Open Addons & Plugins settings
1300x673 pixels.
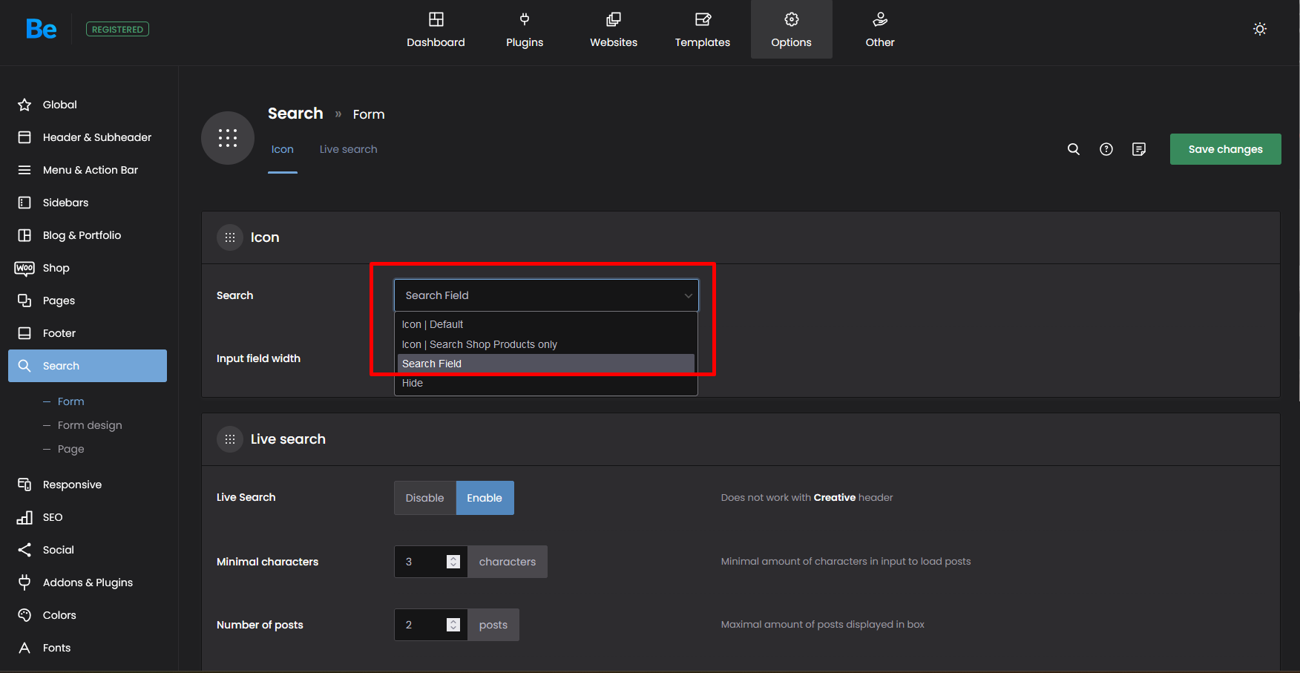88,582
